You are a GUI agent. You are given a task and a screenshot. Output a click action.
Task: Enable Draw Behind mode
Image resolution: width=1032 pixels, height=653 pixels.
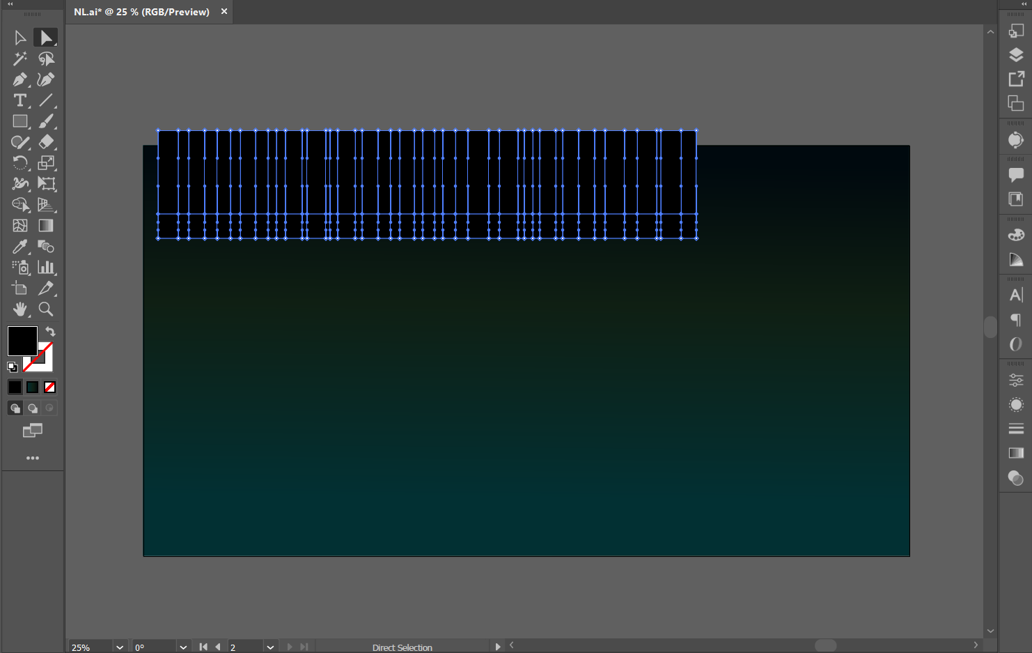(x=32, y=408)
